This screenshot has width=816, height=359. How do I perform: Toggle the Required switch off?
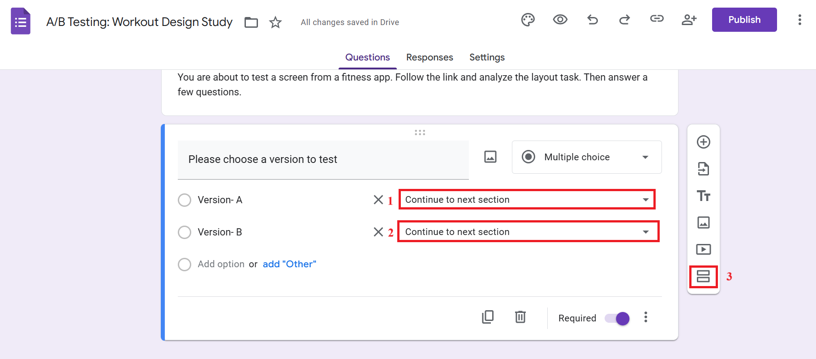(617, 318)
